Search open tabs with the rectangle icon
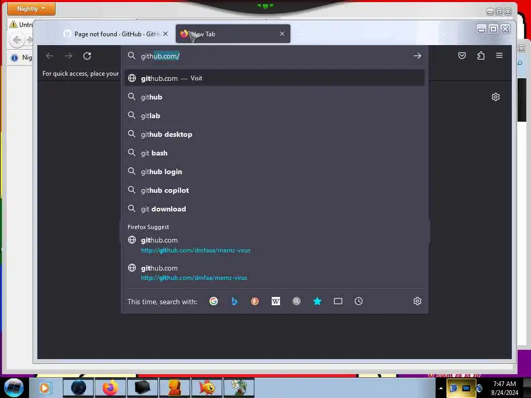531x398 pixels. point(338,301)
